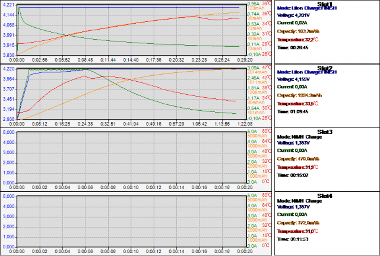Screen dimensions: 380x256
Task: Click the Slot2 charging graph plot area
Action: coord(132,94)
